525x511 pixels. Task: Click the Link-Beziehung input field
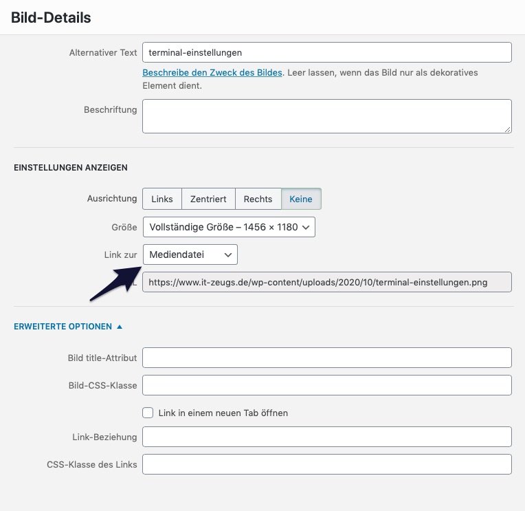pyautogui.click(x=327, y=437)
